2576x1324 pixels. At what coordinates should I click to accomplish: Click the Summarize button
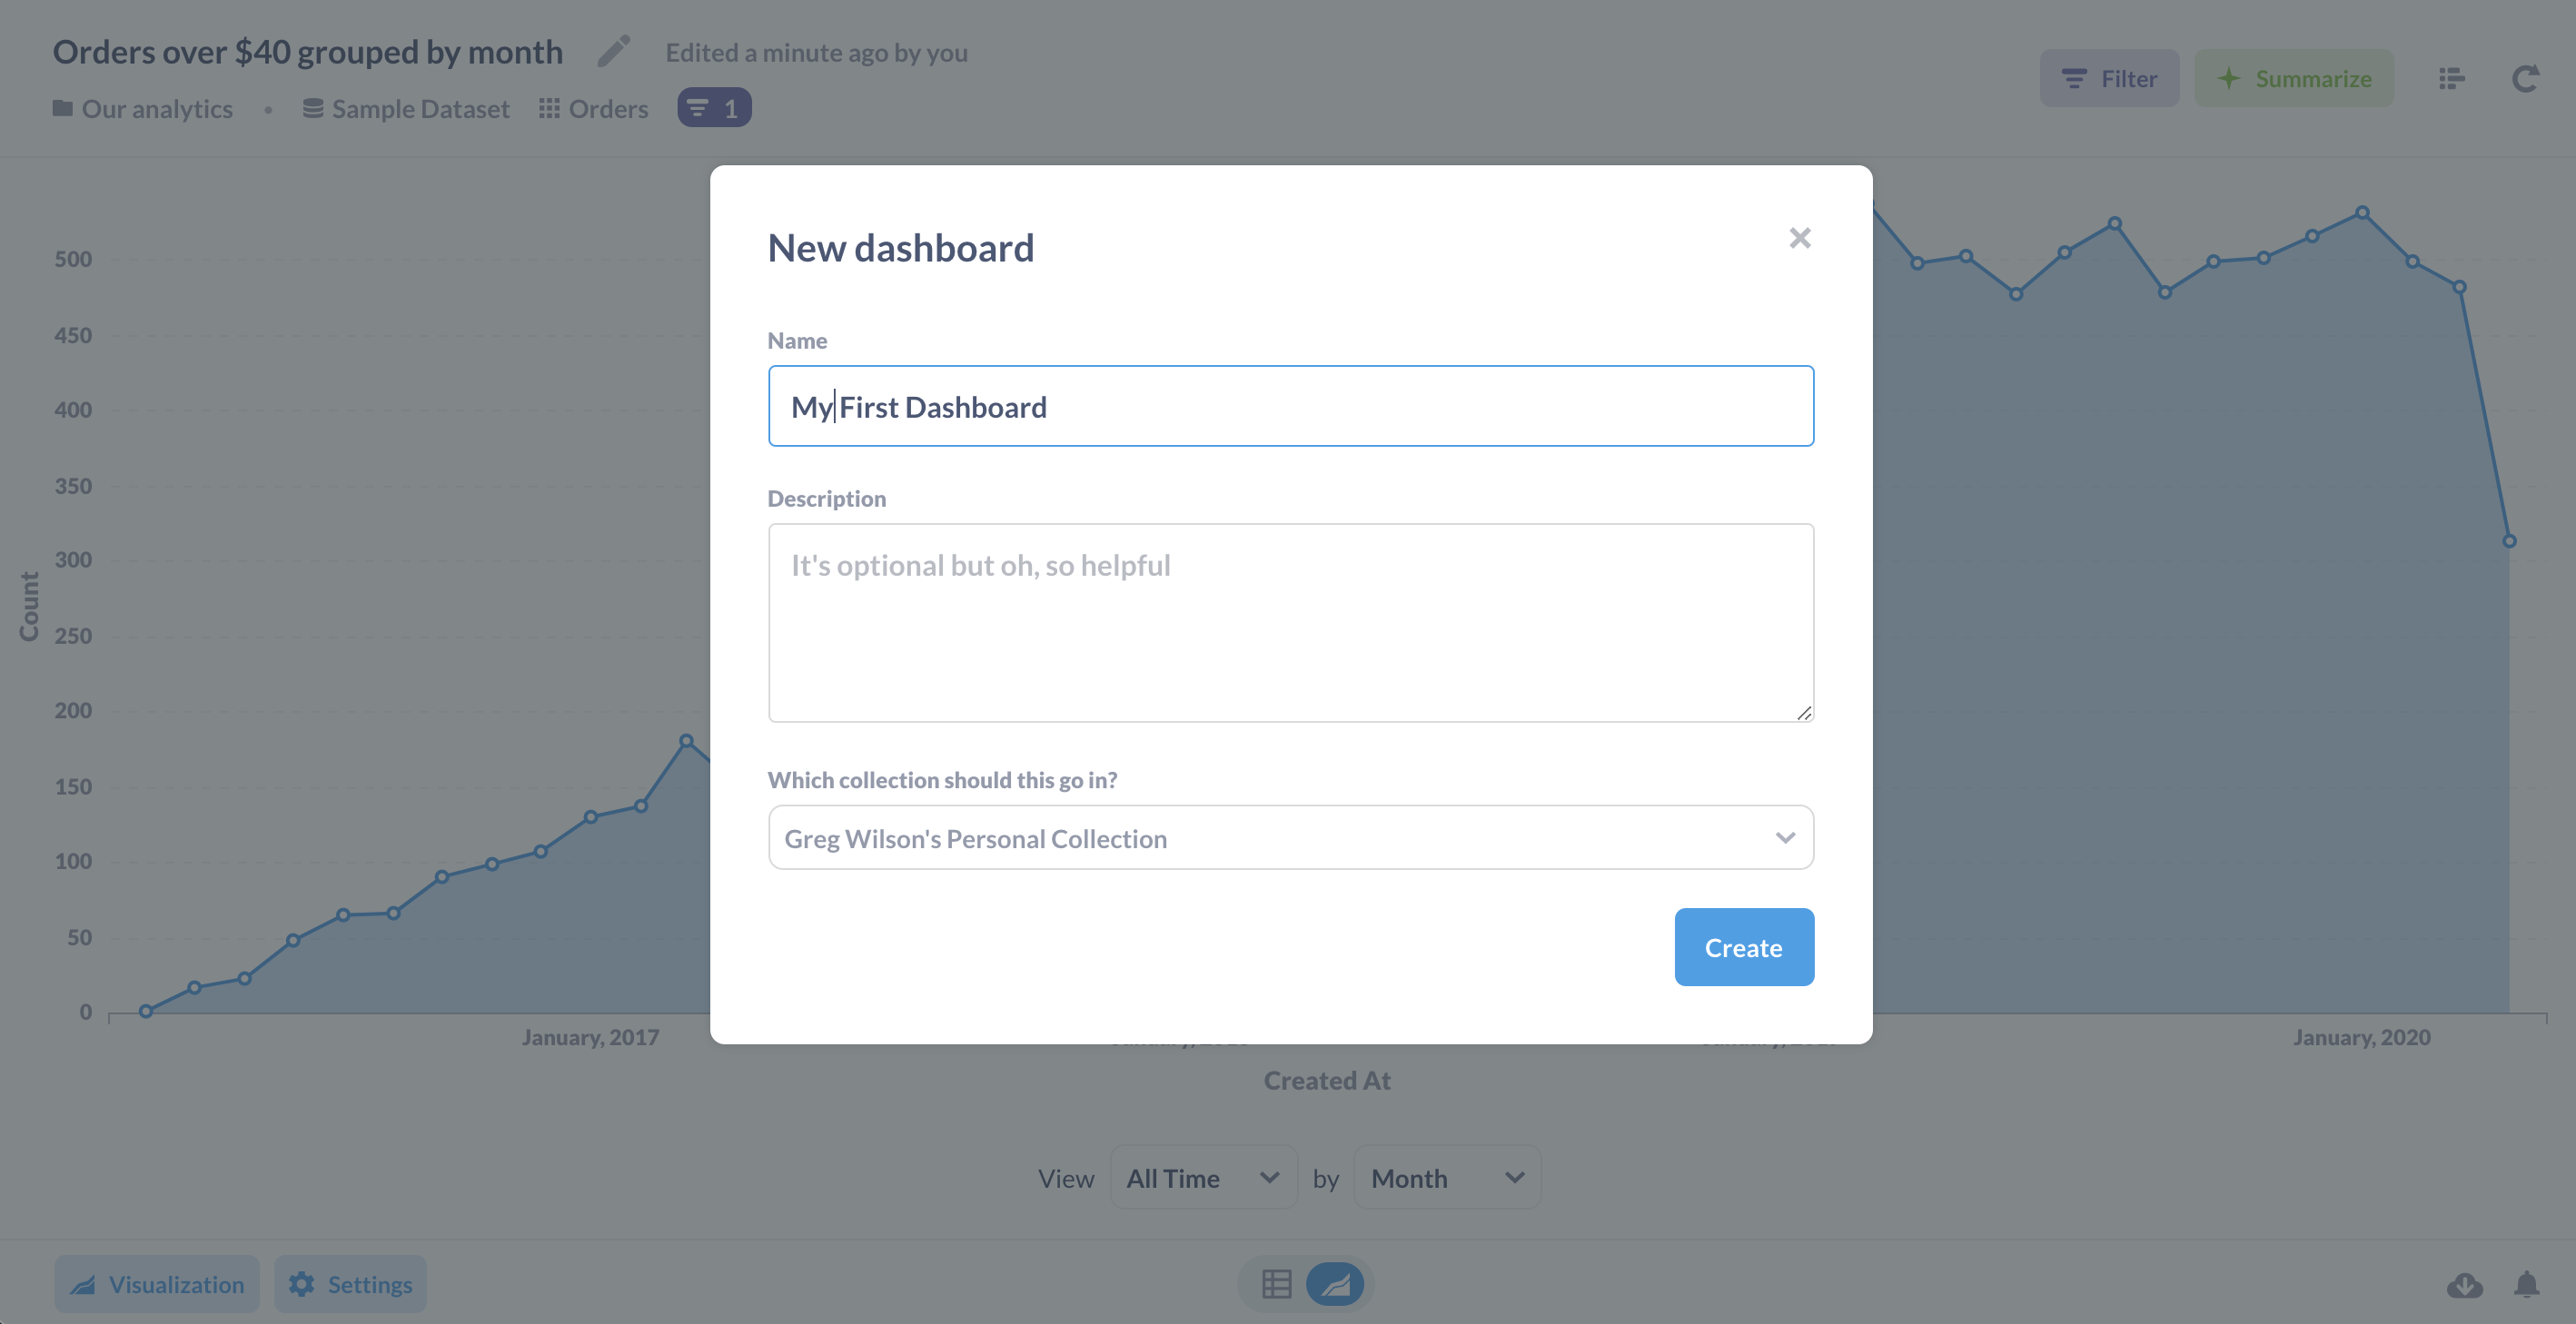(2293, 78)
